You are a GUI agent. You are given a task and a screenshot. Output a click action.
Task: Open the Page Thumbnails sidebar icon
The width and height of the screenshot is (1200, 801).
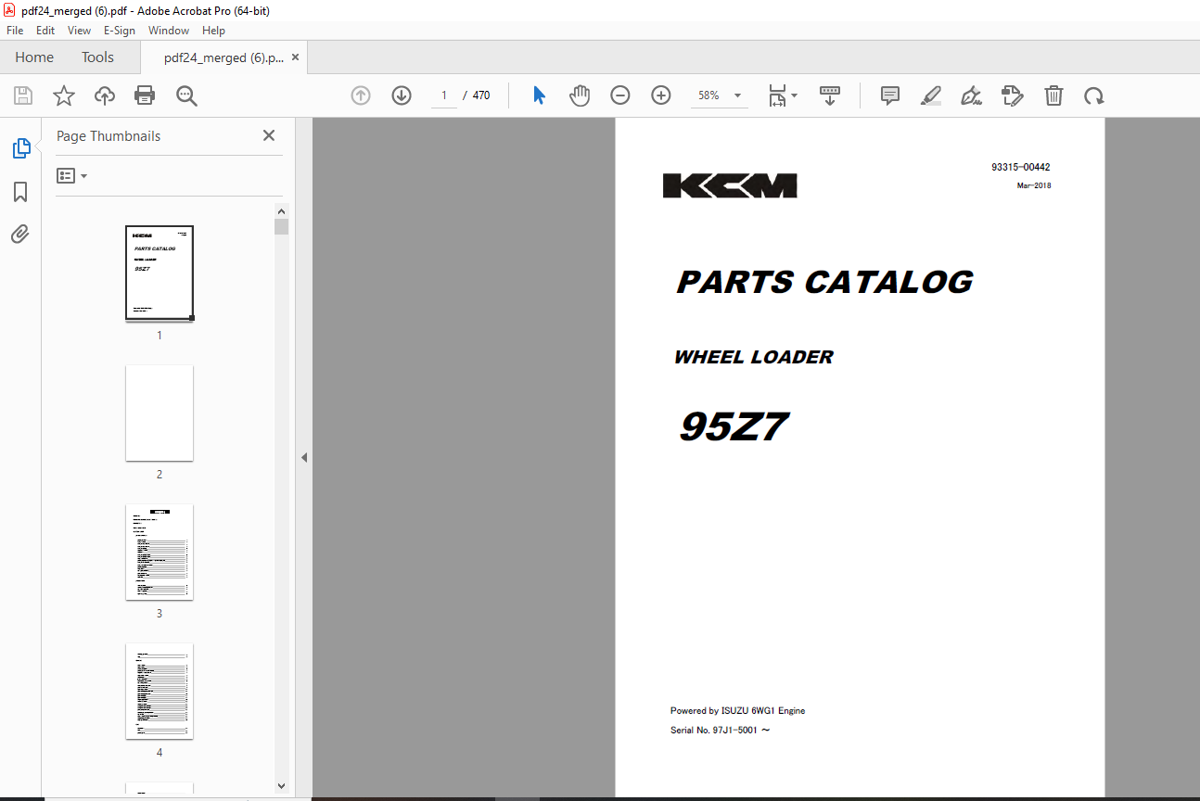point(20,148)
